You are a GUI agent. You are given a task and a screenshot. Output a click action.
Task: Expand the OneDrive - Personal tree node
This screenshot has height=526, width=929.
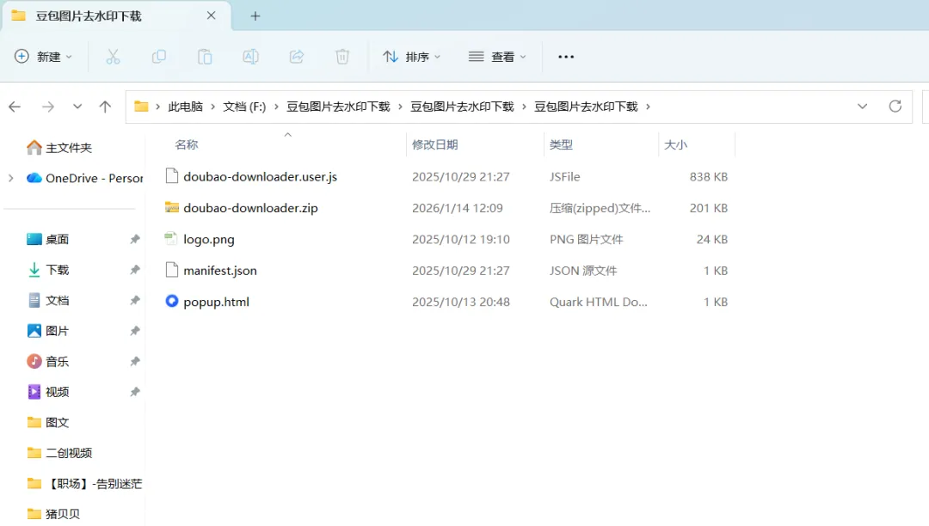(x=10, y=178)
